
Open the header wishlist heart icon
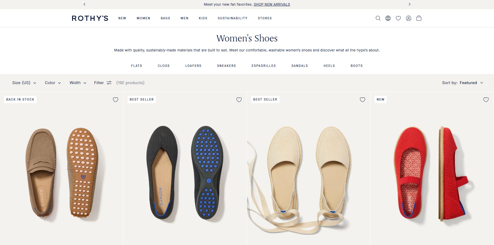pyautogui.click(x=398, y=18)
